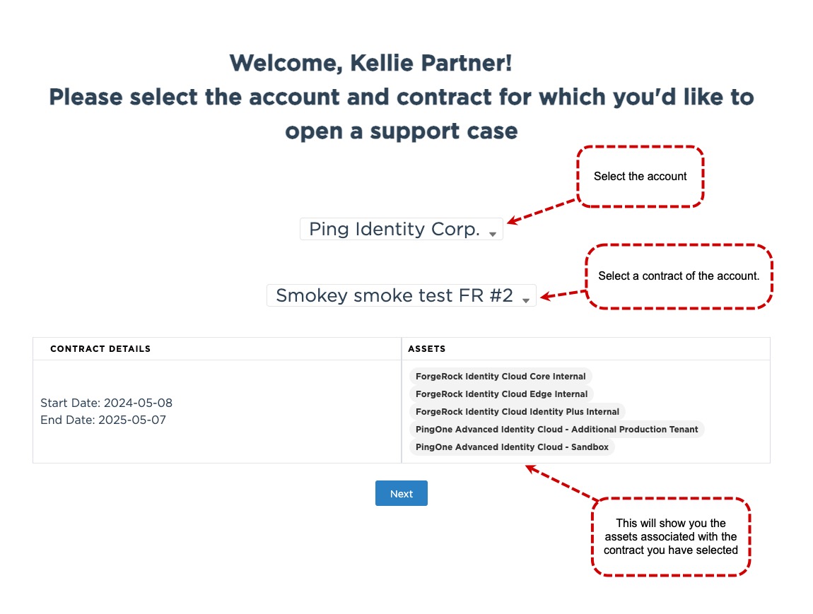This screenshot has width=813, height=614.
Task: Click the End Date 2025-05-07 text
Action: click(102, 420)
